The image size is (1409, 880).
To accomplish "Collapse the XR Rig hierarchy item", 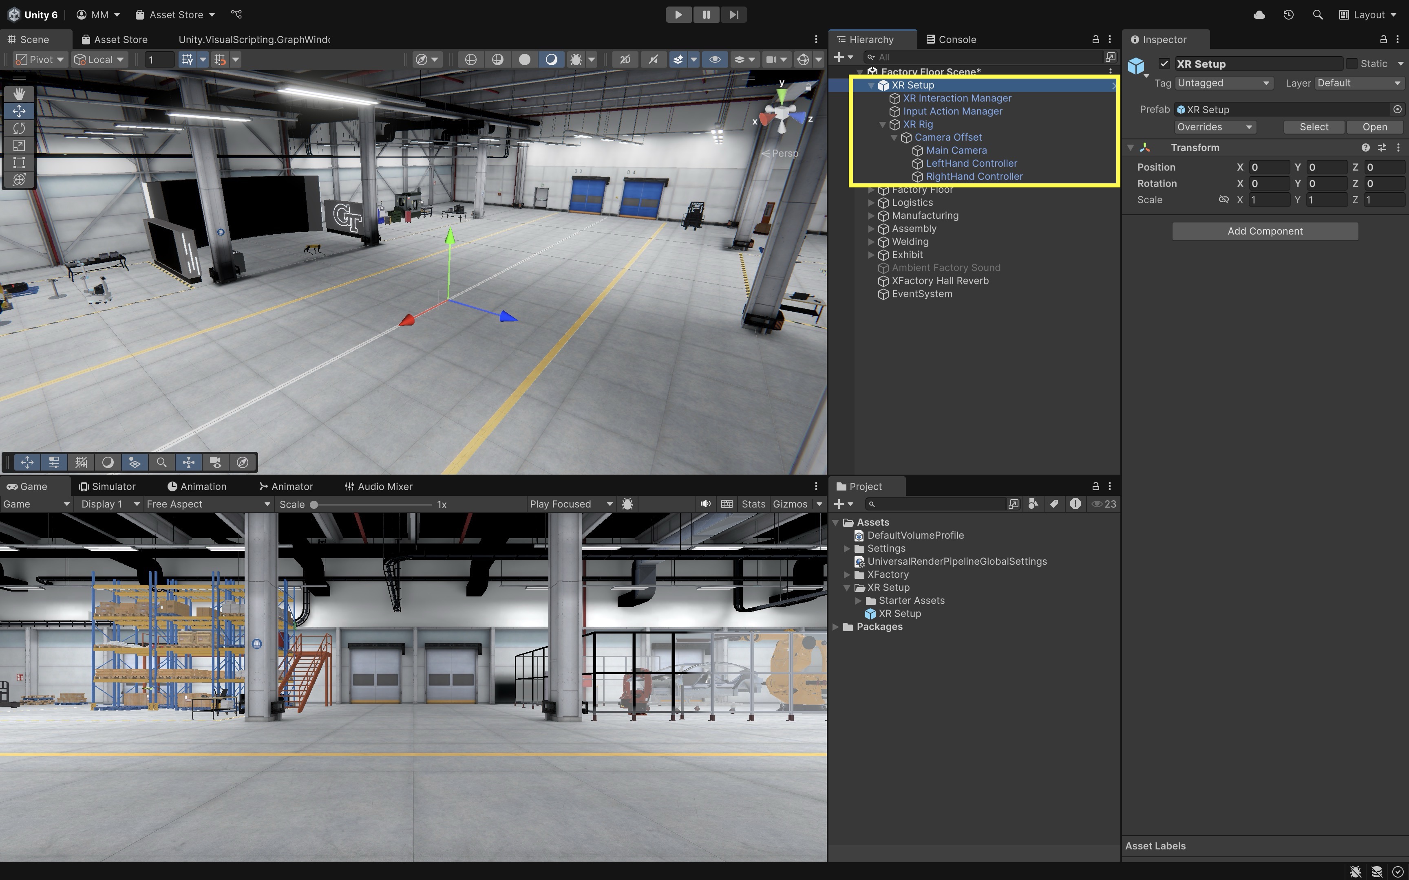I will pyautogui.click(x=883, y=125).
